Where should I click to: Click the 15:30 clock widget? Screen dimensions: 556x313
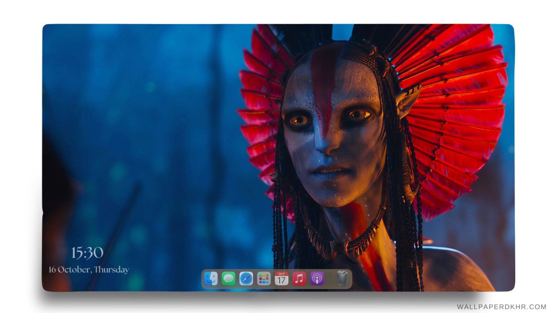(x=87, y=253)
